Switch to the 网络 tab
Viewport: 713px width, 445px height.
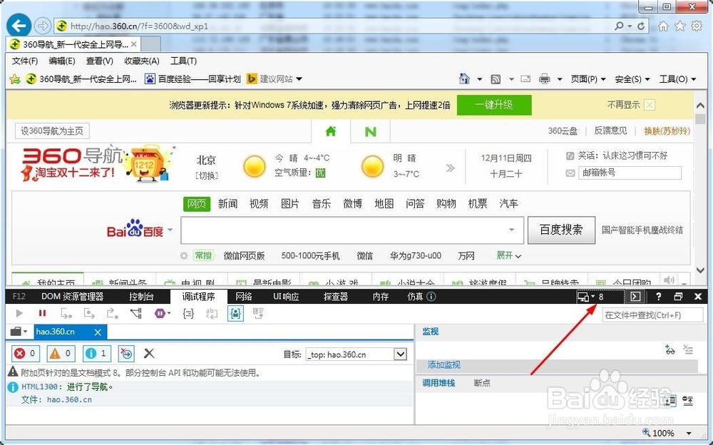click(x=244, y=297)
